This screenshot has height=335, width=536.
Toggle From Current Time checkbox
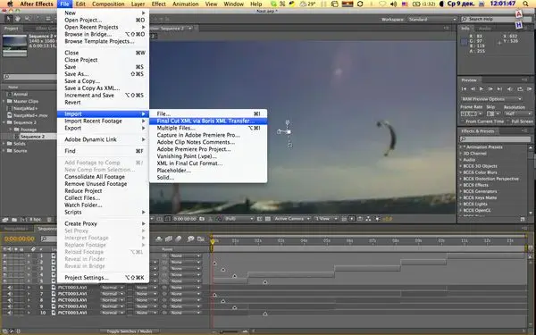pyautogui.click(x=463, y=121)
